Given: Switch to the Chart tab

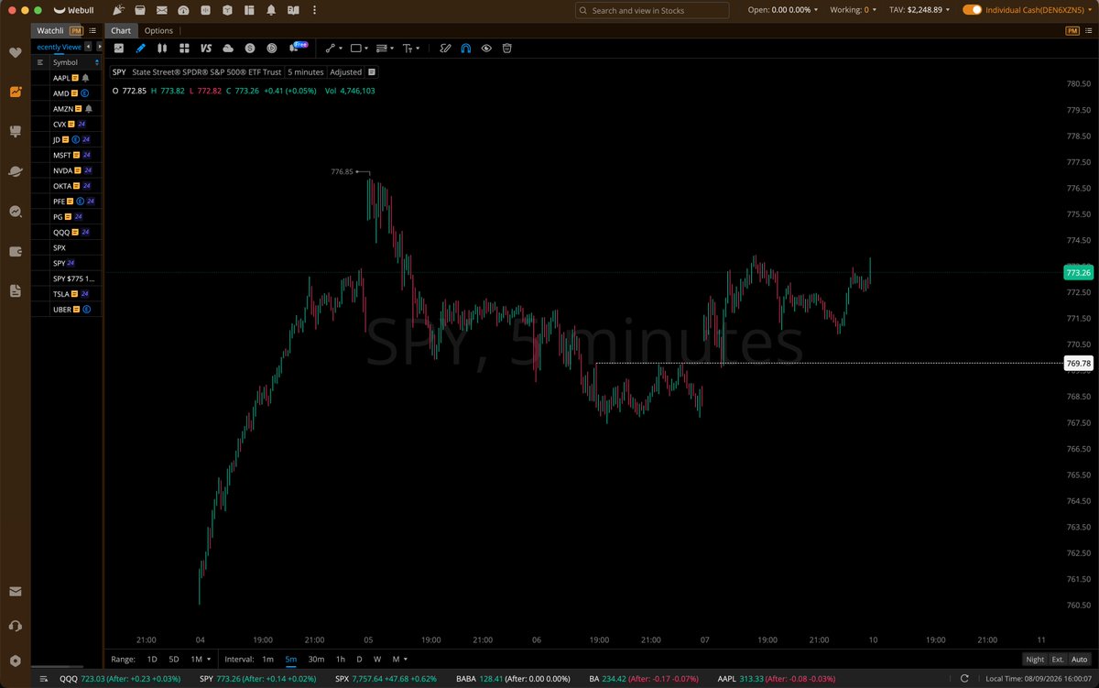Looking at the screenshot, I should pyautogui.click(x=121, y=30).
